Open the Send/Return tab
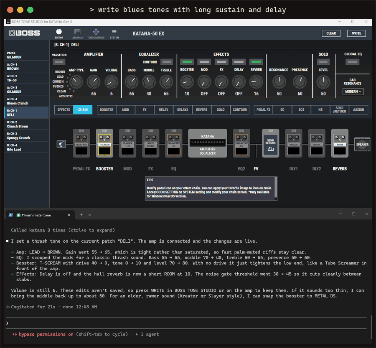The height and width of the screenshot is (348, 376). 339,109
